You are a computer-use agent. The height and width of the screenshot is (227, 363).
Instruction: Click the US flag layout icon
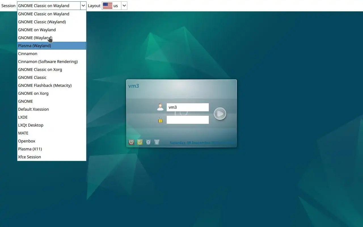pyautogui.click(x=108, y=6)
